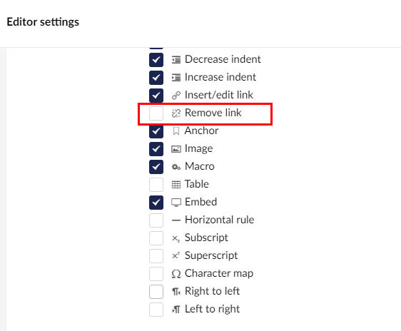Enable the Right to left checkbox

click(x=156, y=292)
